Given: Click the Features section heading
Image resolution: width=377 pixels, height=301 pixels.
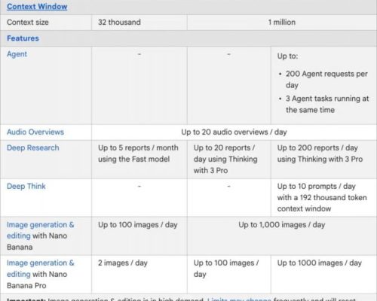Looking at the screenshot, I should 23,38.
